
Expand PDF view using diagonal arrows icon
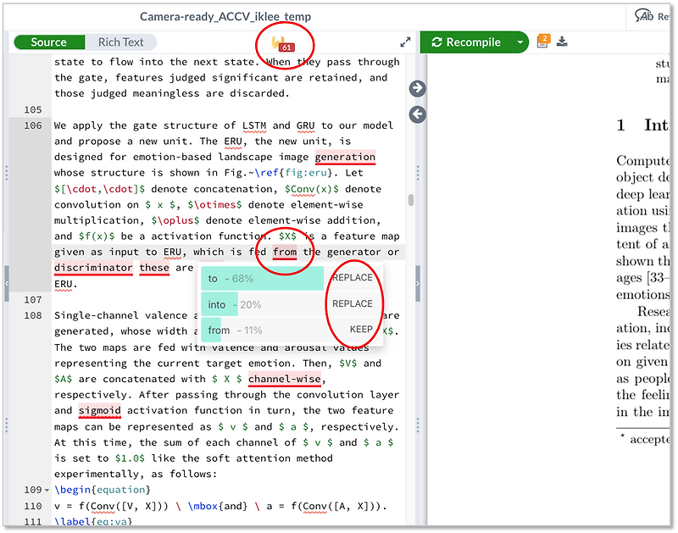[x=405, y=41]
